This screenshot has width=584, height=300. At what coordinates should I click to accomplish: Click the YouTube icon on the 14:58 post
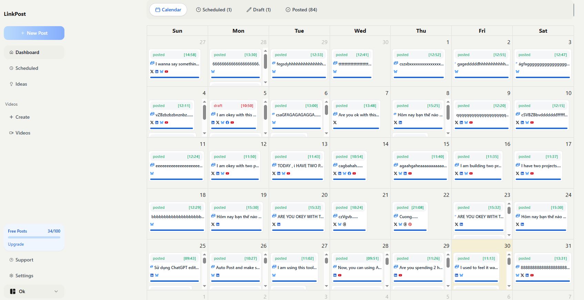point(166,72)
